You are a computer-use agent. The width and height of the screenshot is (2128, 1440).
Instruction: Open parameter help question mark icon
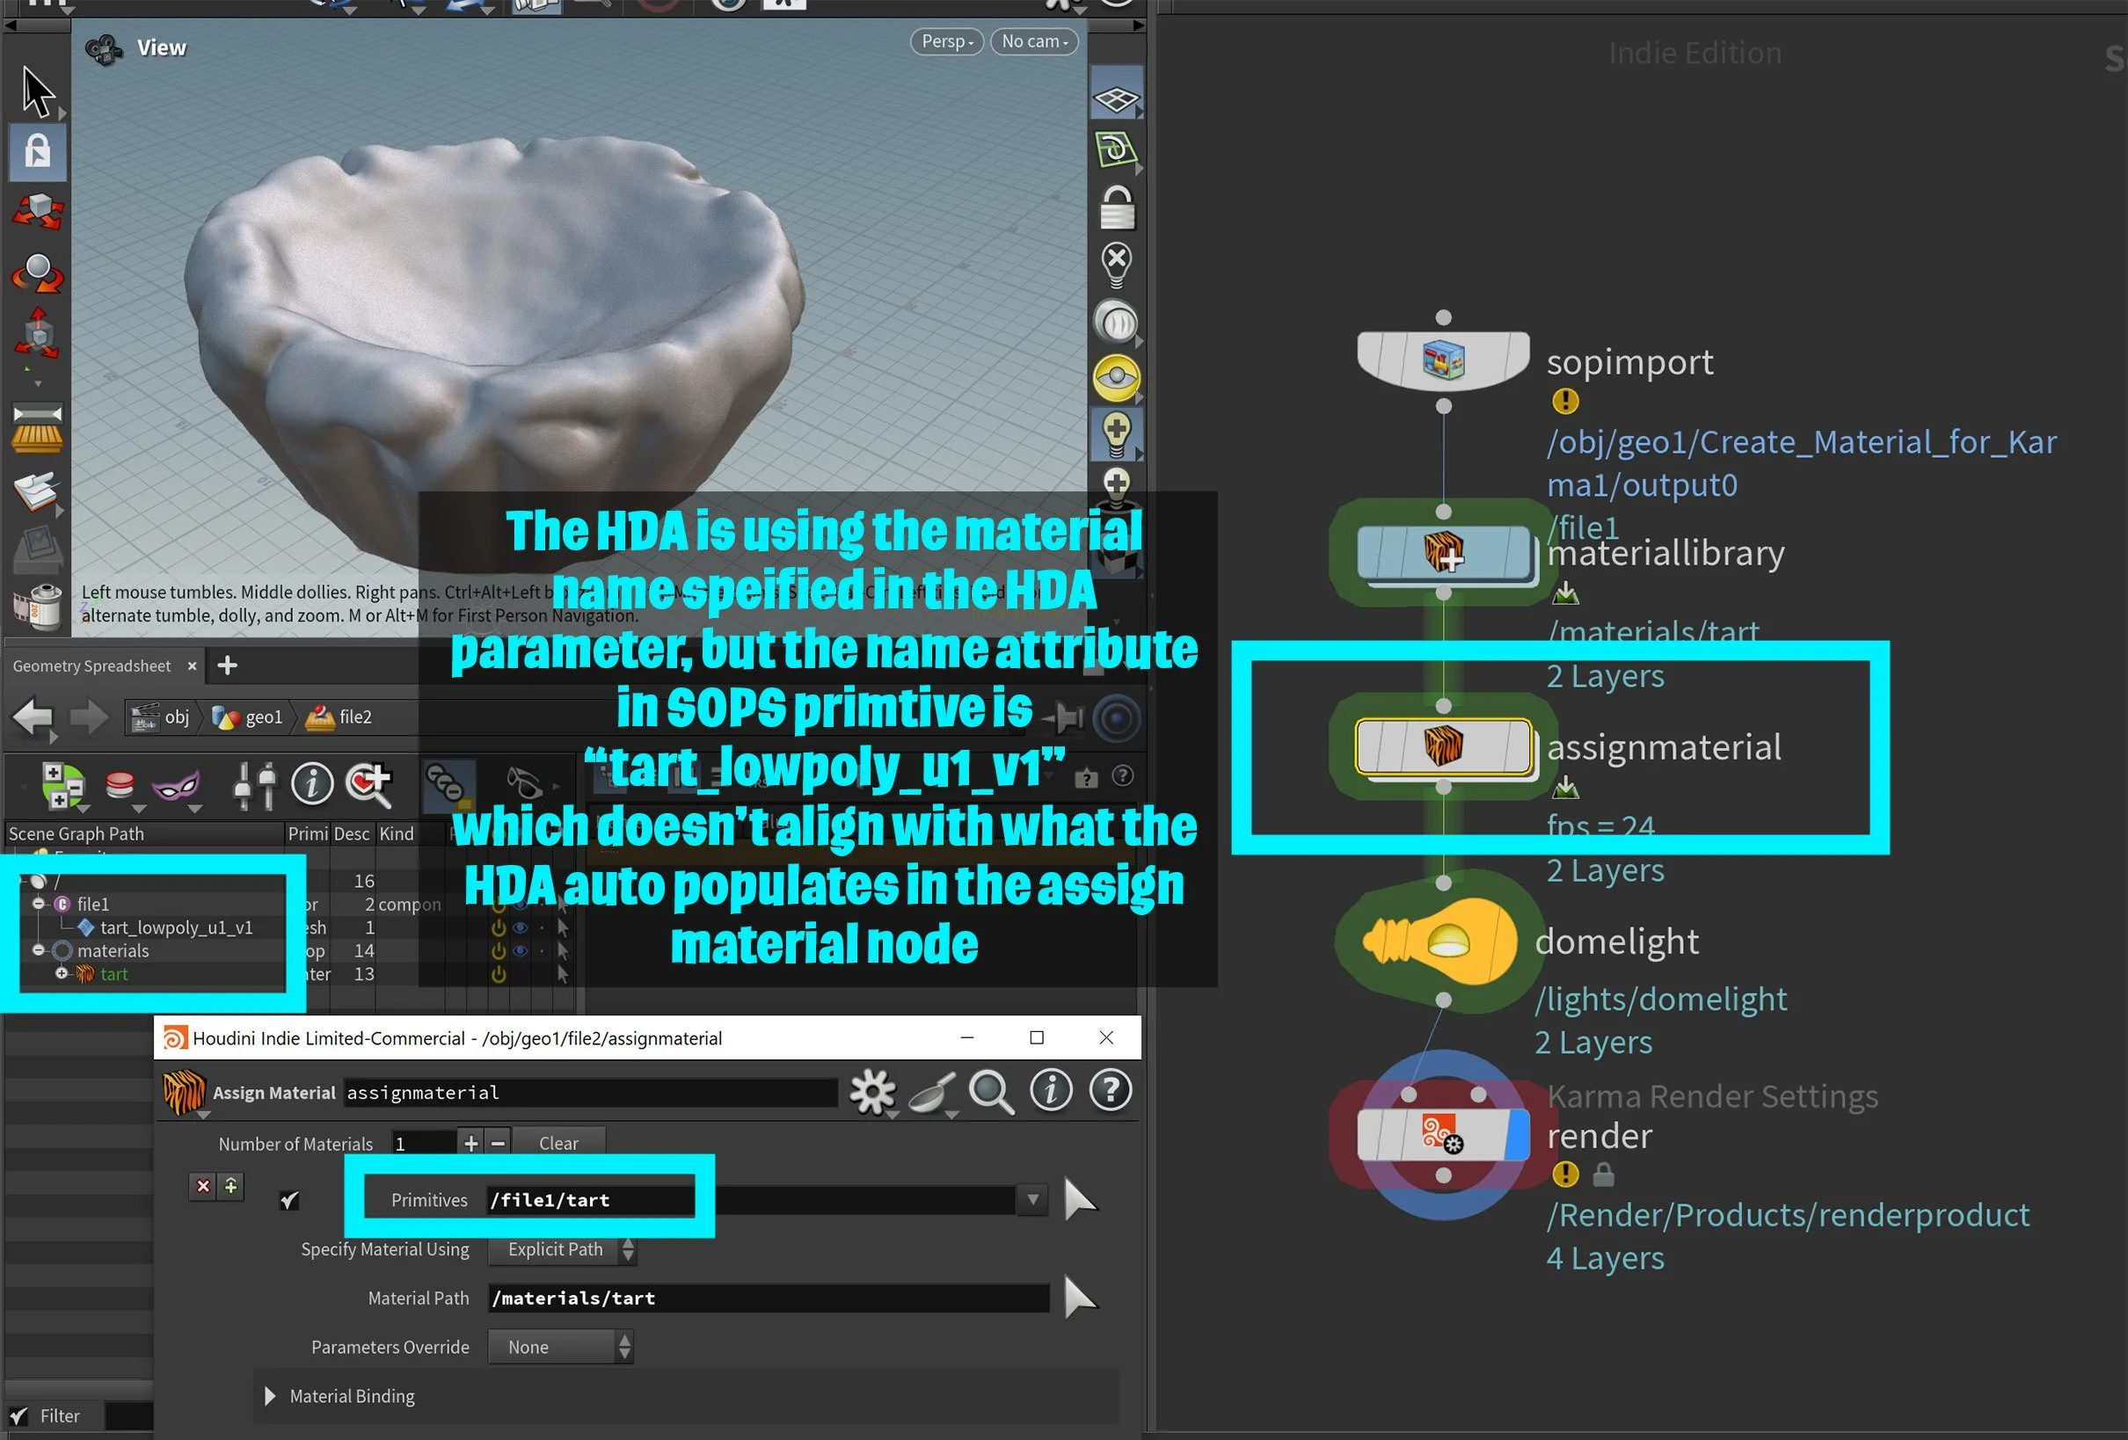point(1110,1091)
